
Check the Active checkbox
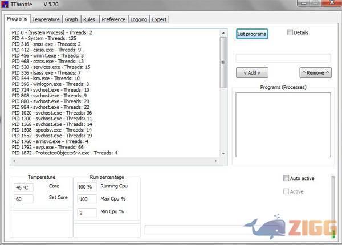click(x=286, y=191)
